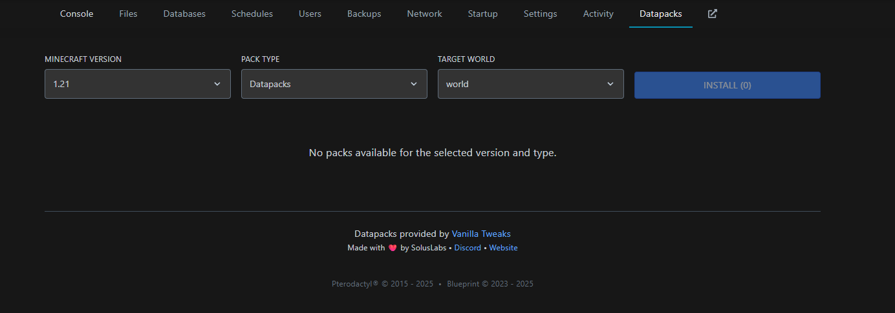This screenshot has height=313, width=895.
Task: Click the external link icon after Datapacks
Action: 712,14
